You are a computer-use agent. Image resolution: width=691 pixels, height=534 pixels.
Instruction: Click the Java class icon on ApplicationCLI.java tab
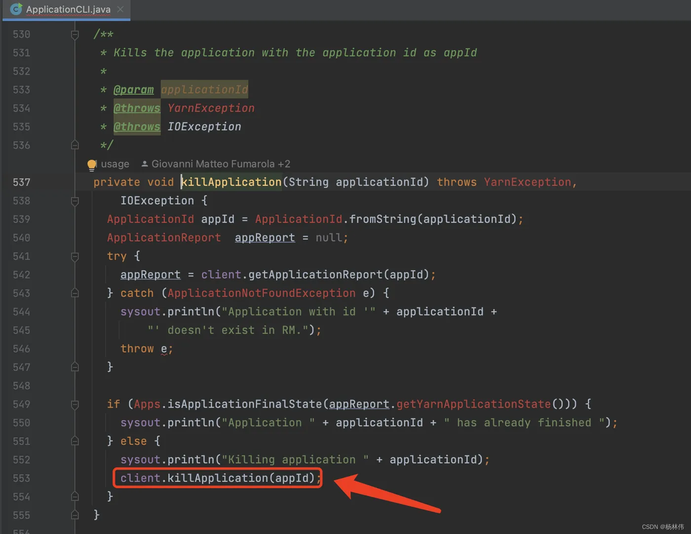[16, 9]
